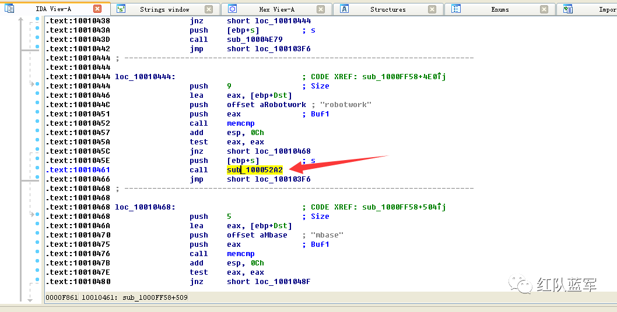Switch to the IDA View-A tab

[53, 9]
